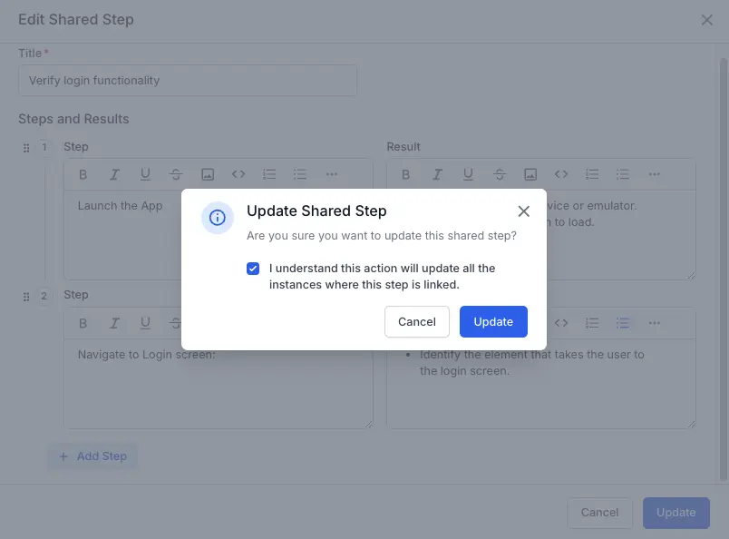This screenshot has width=729, height=539.
Task: Insert a code block in Step 1 editor
Action: pyautogui.click(x=238, y=174)
